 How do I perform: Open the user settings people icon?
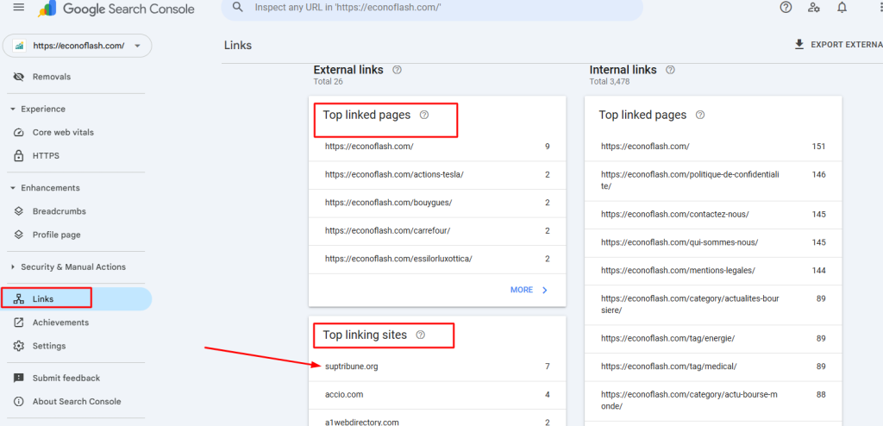pyautogui.click(x=814, y=7)
